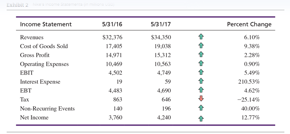Click the red down arrow for Tax
The image size is (290, 134).
(x=201, y=98)
